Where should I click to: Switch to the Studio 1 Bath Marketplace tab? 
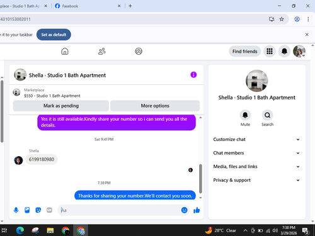[x=20, y=6]
